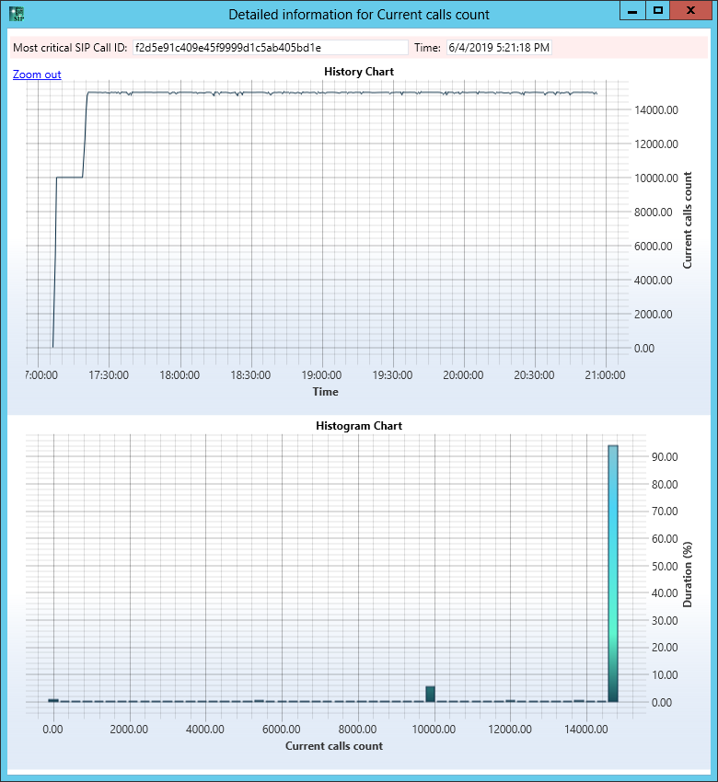This screenshot has height=782, width=718.
Task: Click the 90.00 duration axis label
Action: point(665,457)
